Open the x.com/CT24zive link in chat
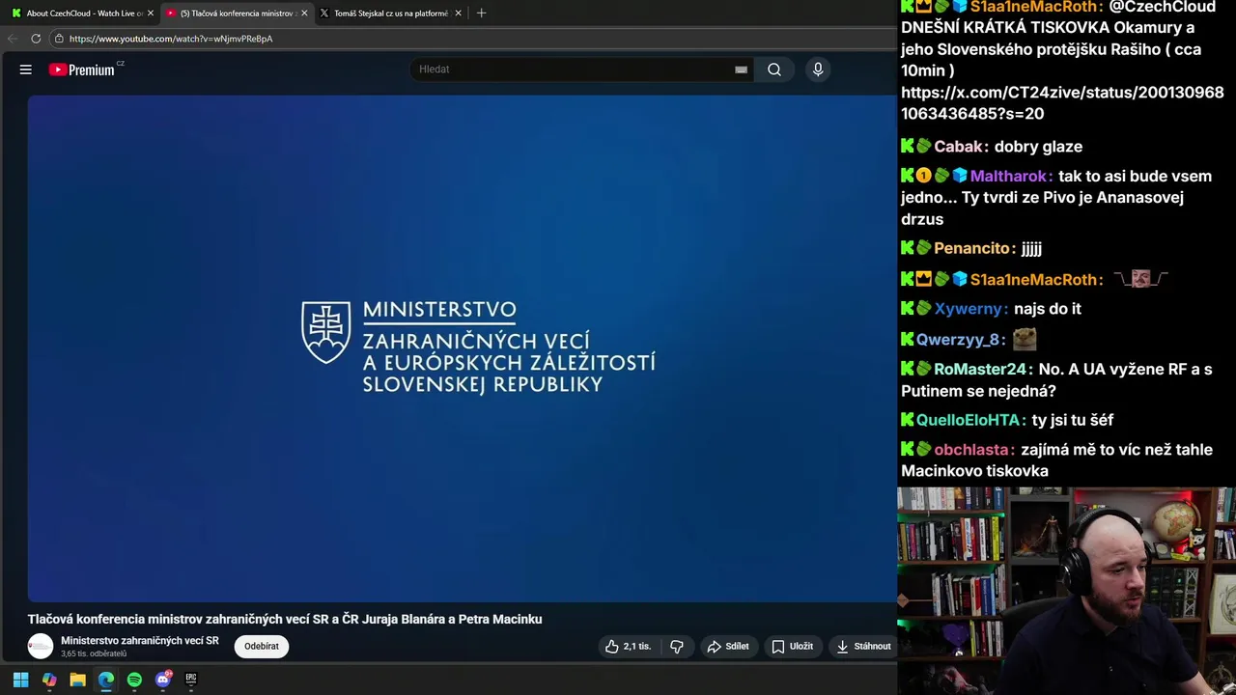Screen dimensions: 1236x695 coord(1062,102)
